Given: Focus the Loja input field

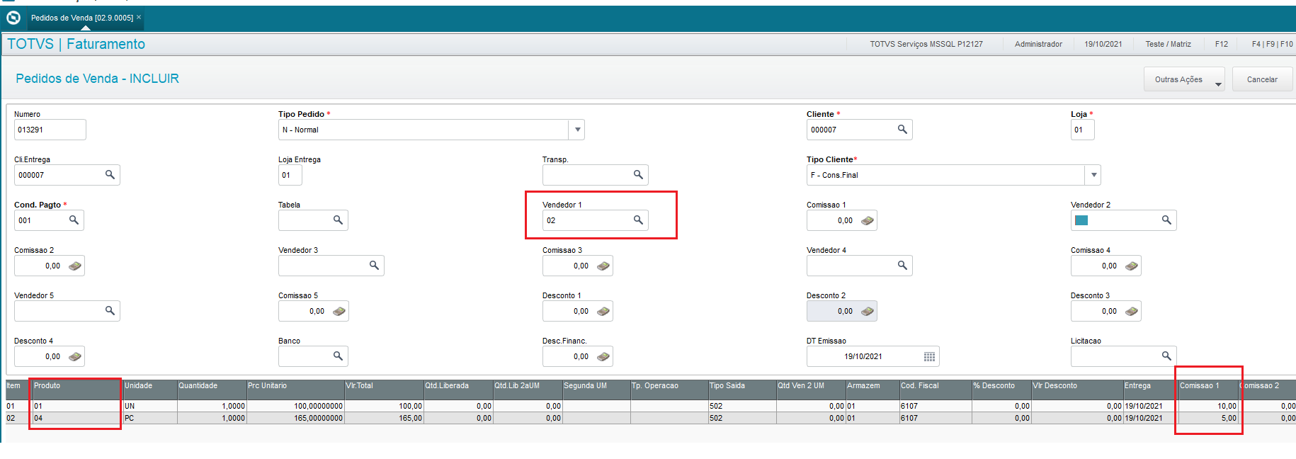Looking at the screenshot, I should [1082, 130].
